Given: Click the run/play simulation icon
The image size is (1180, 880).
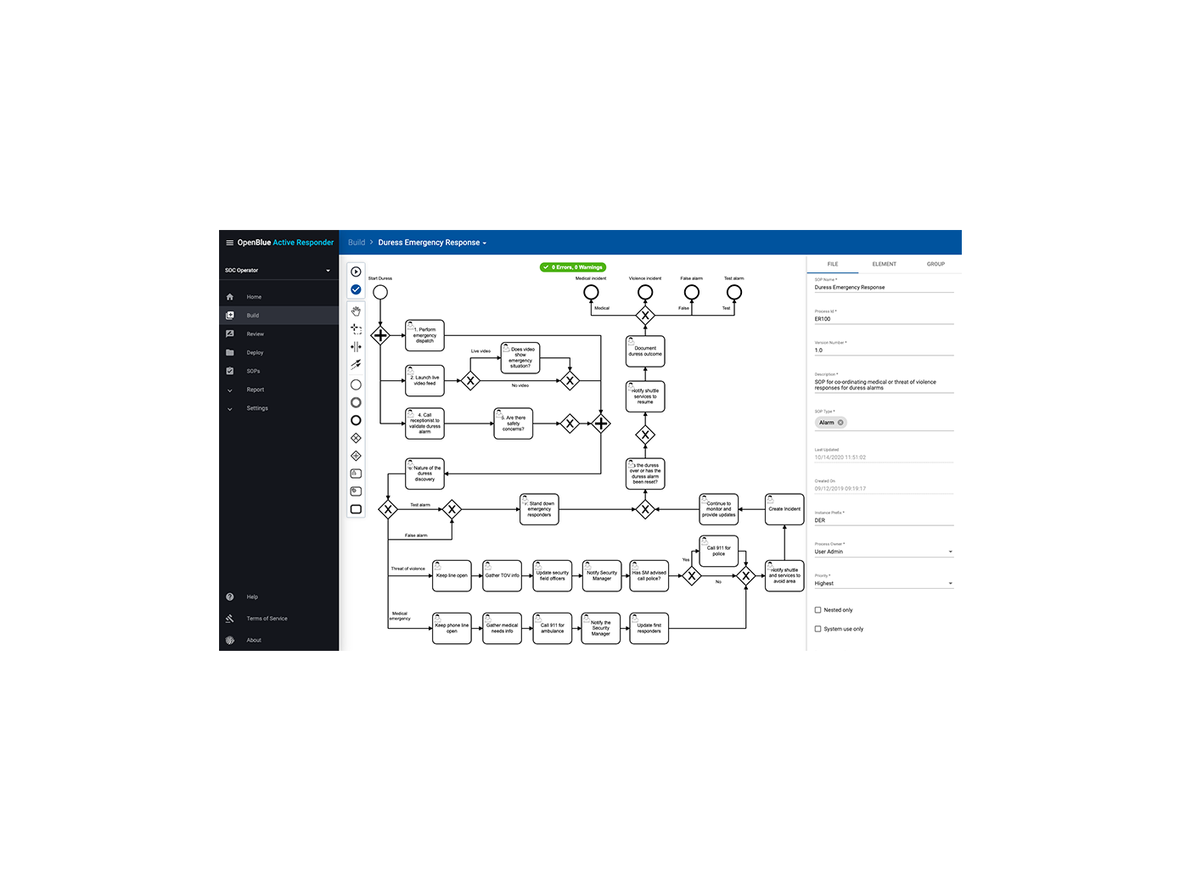Looking at the screenshot, I should click(356, 272).
